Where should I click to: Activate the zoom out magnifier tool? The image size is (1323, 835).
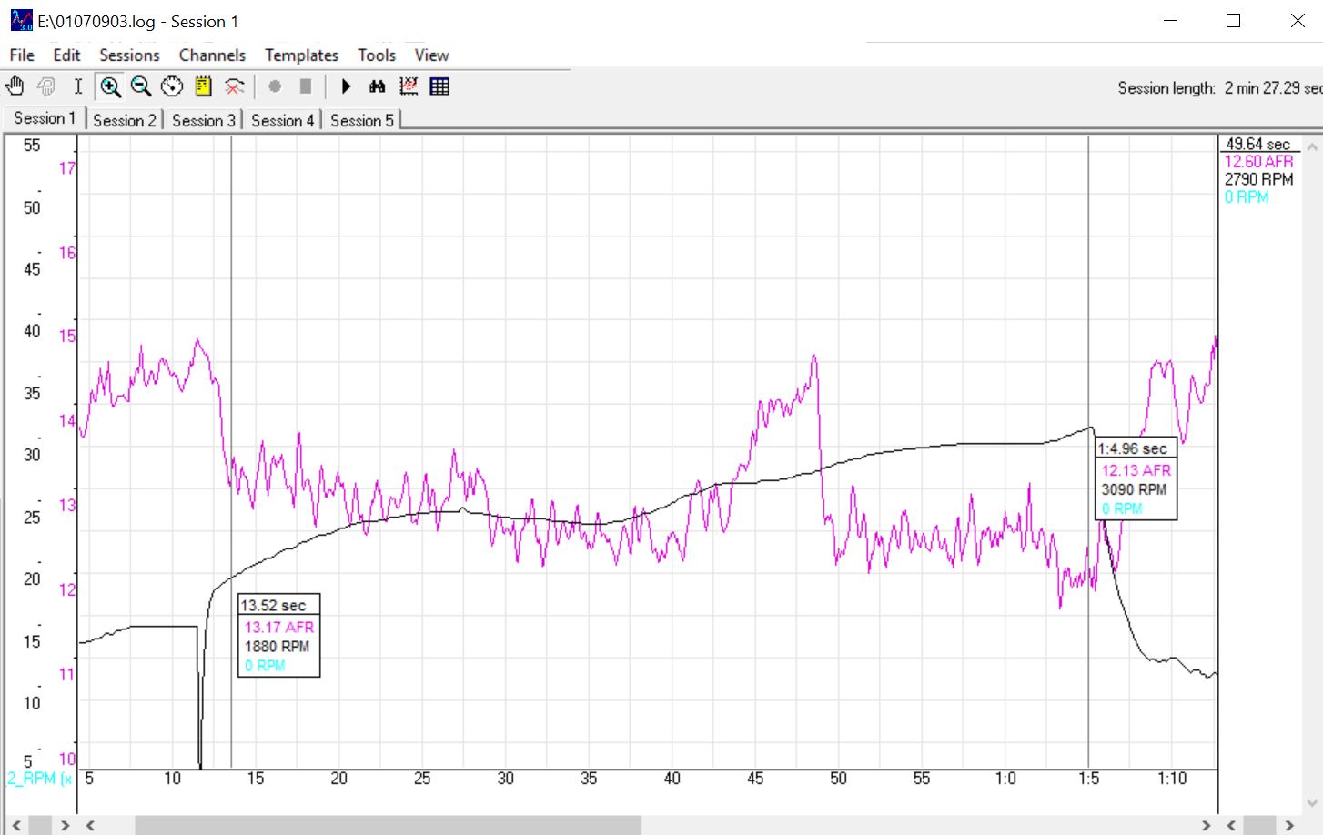[x=141, y=86]
